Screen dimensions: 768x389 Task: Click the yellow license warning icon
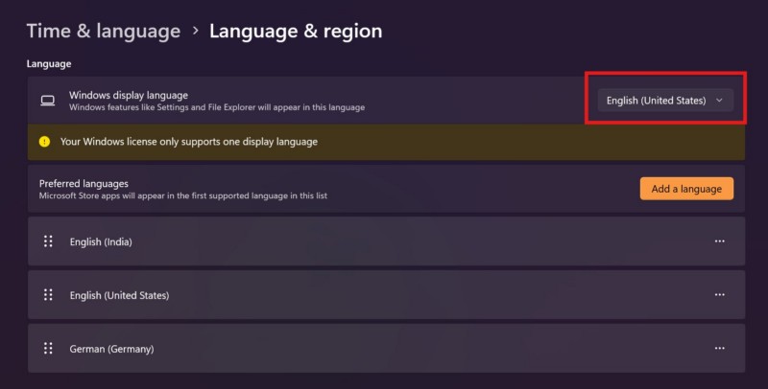(x=44, y=142)
